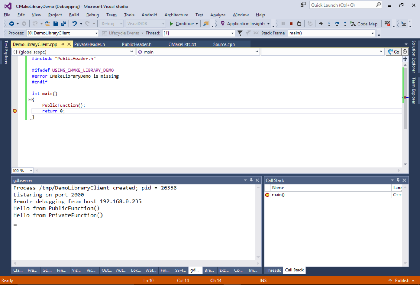Click the Navigate Backward icon
Viewport: 420px width, 285px height.
pyautogui.click(x=12, y=23)
